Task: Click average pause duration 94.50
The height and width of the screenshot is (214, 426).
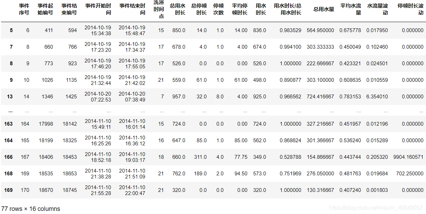Action: [x=241, y=174]
